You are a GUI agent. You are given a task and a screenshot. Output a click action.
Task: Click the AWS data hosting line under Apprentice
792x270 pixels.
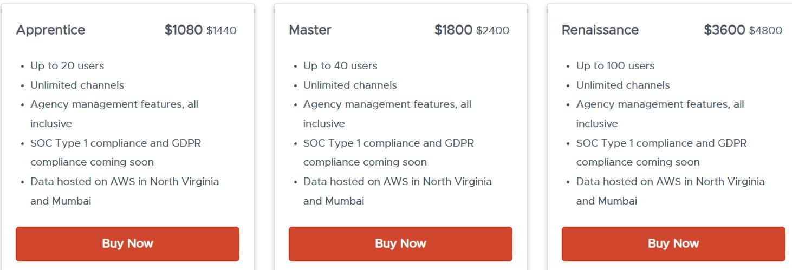pyautogui.click(x=125, y=182)
